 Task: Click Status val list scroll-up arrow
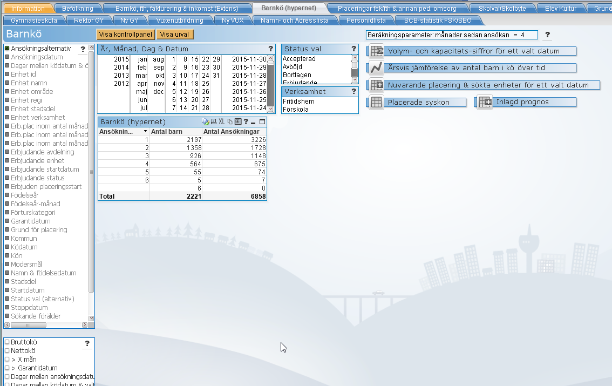pos(355,58)
